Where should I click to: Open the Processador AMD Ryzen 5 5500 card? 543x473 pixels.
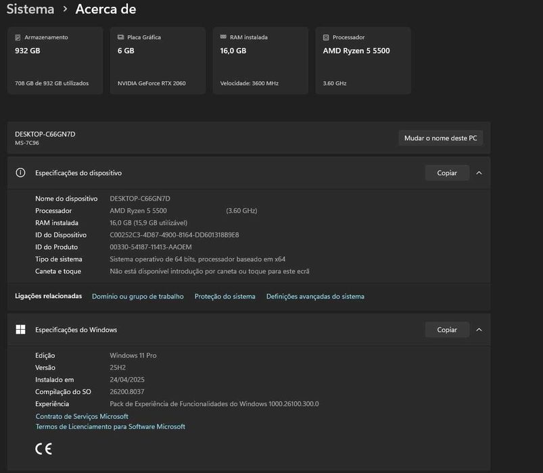(363, 61)
